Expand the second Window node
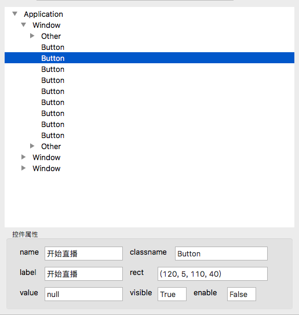The image size is (299, 315). pyautogui.click(x=24, y=157)
